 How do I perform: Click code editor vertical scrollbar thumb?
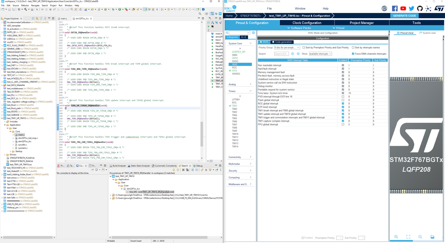[x=202, y=134]
